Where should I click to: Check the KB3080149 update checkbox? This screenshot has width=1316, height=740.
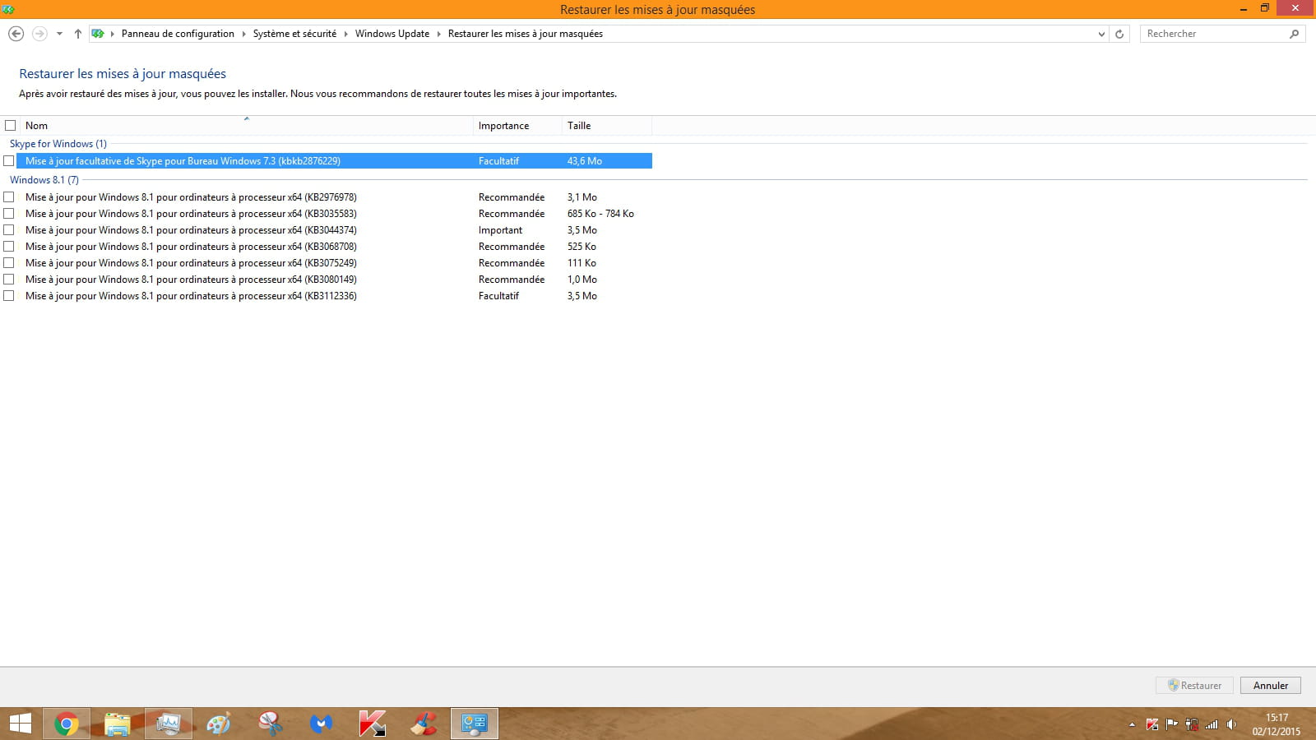(x=9, y=280)
